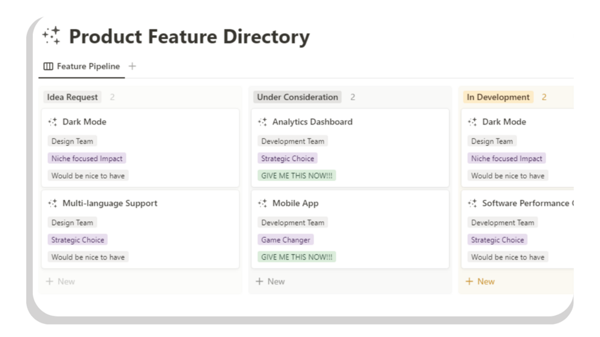
Task: Click the sparkle icon on Software Performance card
Action: tap(472, 203)
